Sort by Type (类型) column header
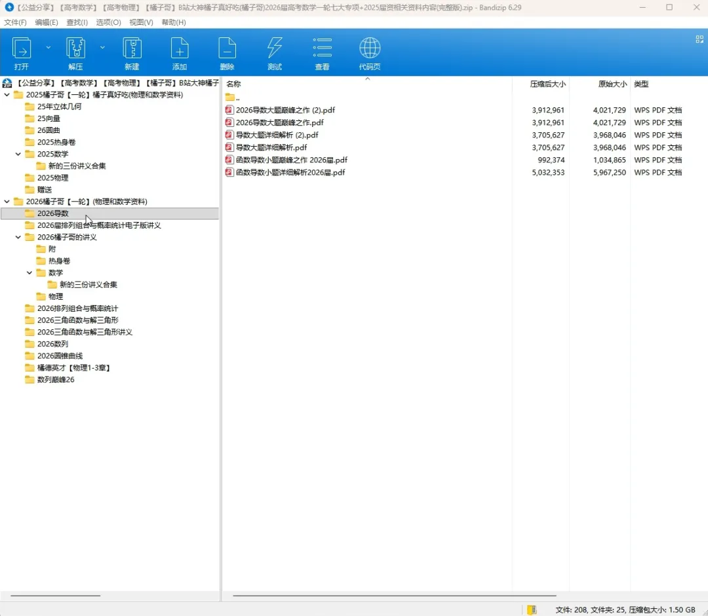The image size is (708, 616). pos(640,84)
